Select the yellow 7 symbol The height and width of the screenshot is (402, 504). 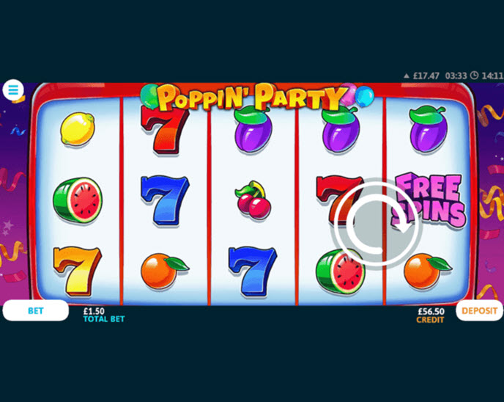pos(78,271)
